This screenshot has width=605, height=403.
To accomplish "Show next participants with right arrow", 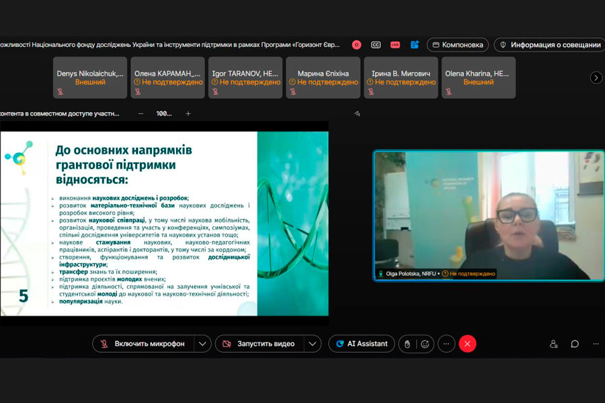I will 596,77.
